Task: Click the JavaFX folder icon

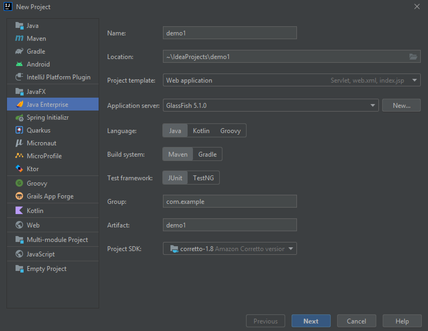Action: [x=19, y=91]
